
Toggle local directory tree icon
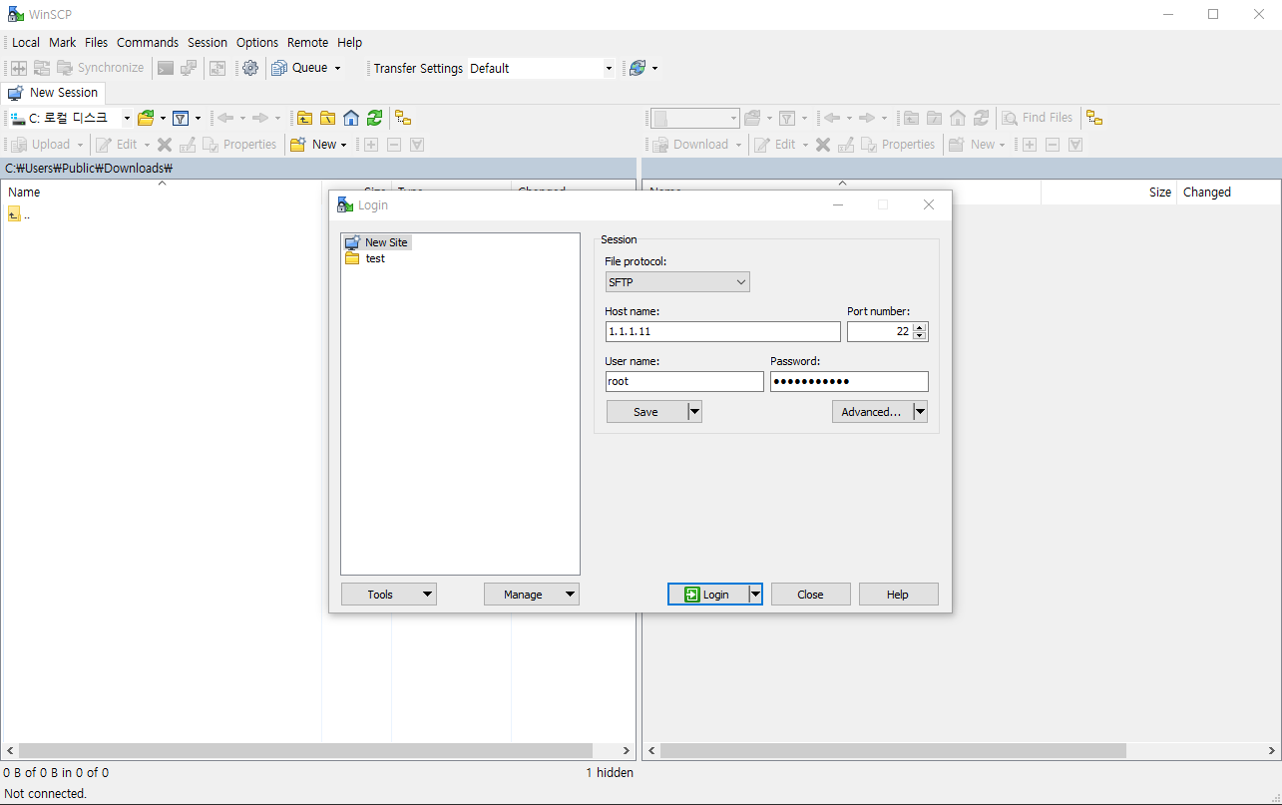[x=402, y=118]
